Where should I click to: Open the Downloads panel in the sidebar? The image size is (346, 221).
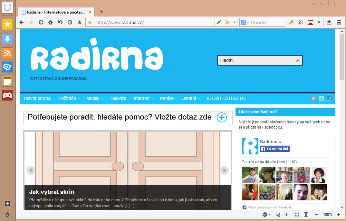click(x=7, y=39)
